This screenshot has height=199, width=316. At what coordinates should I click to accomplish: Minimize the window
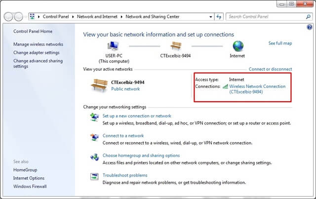click(282, 4)
